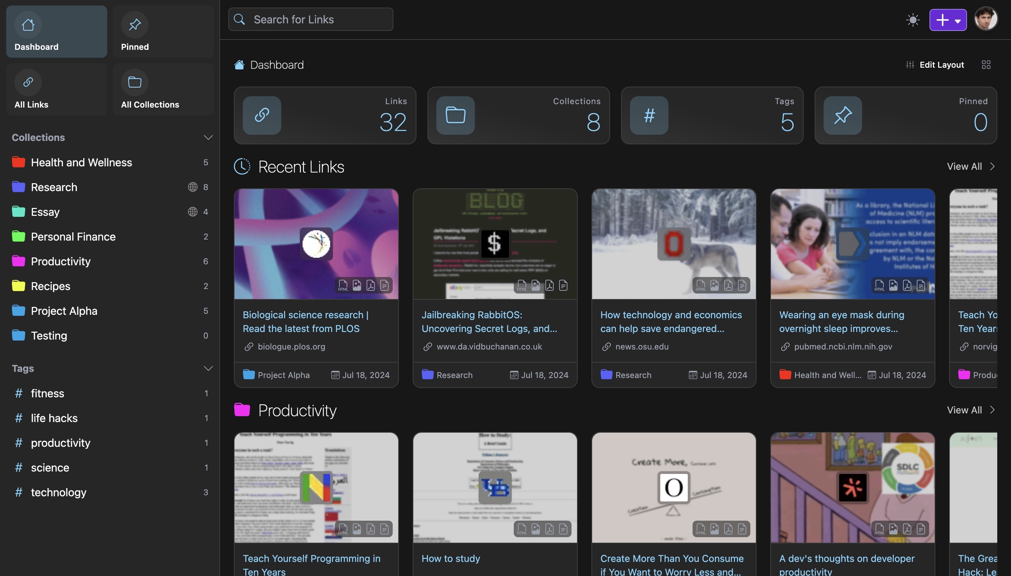This screenshot has width=1011, height=576.
Task: Click the Tags hash stat icon
Action: pos(649,115)
